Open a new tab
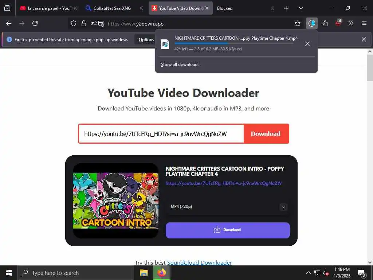Screen dimensions: 373x280 (286, 8)
